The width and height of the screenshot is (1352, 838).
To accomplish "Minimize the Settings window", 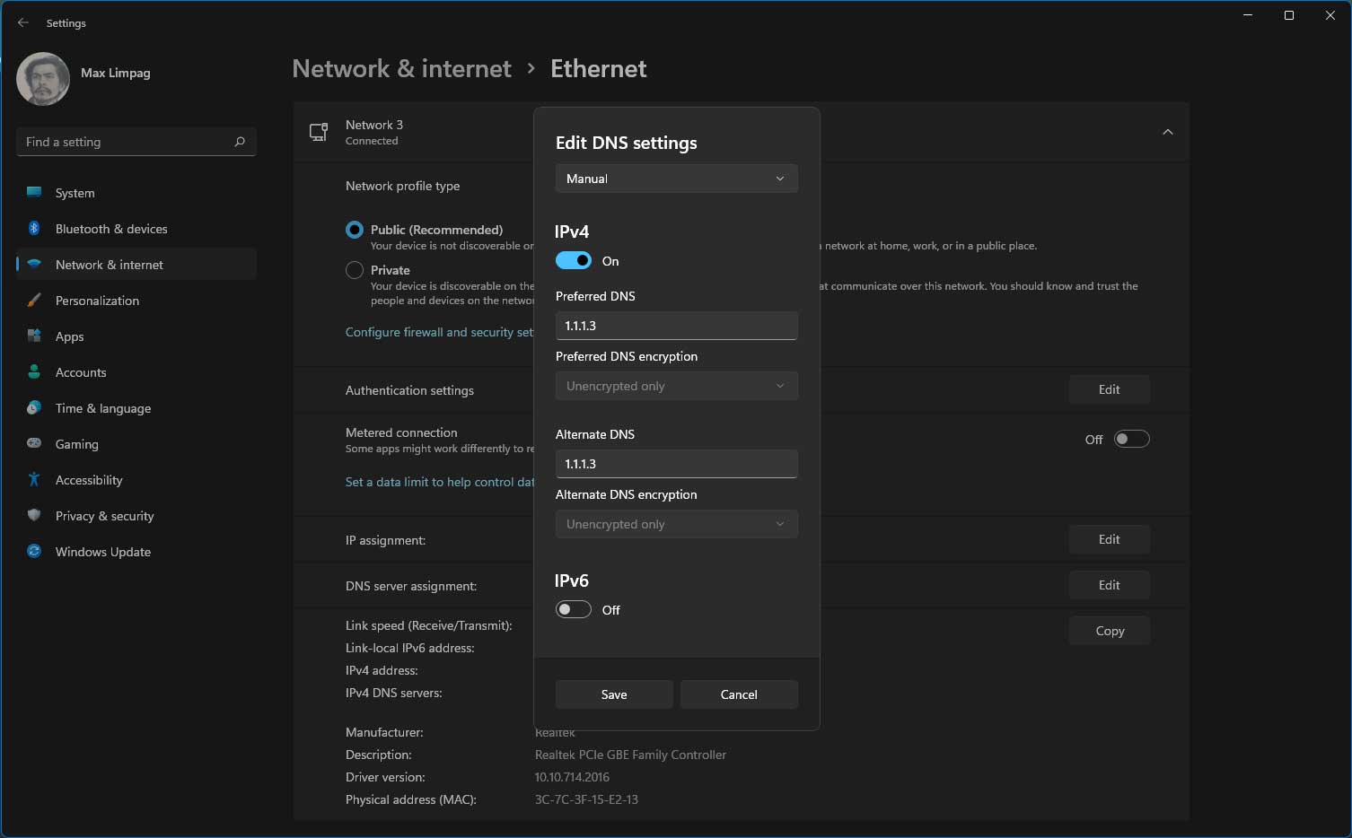I will 1248,15.
